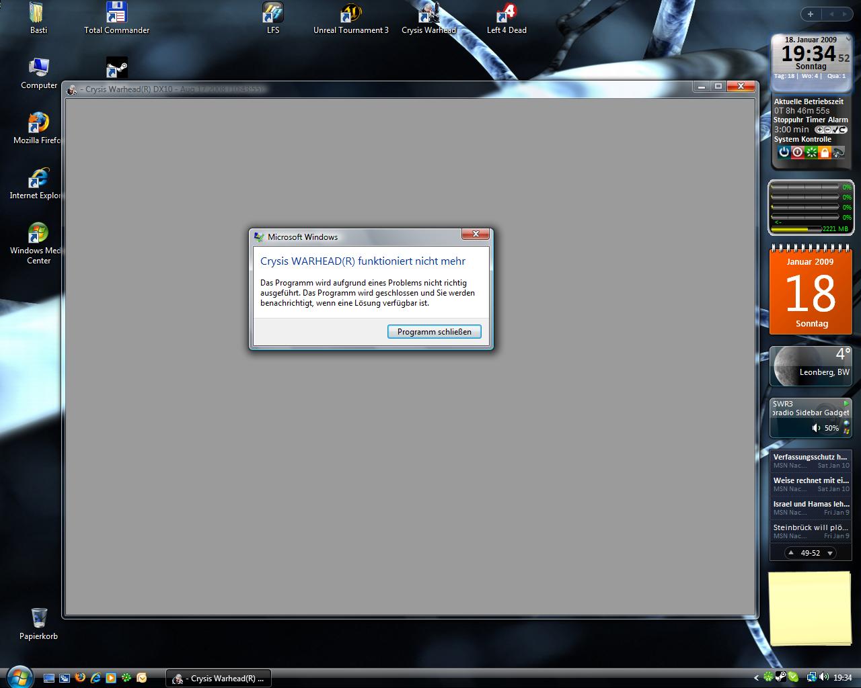Click the Show Desktop quick launch icon
861x688 pixels.
tap(49, 678)
